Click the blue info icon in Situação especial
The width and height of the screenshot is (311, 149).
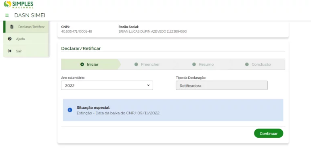coord(70,110)
